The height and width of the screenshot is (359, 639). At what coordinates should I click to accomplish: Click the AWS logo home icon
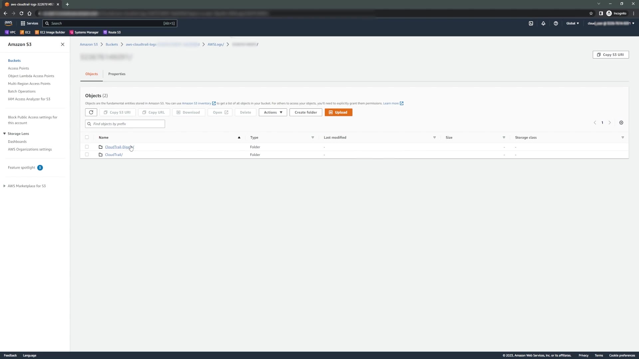[8, 23]
